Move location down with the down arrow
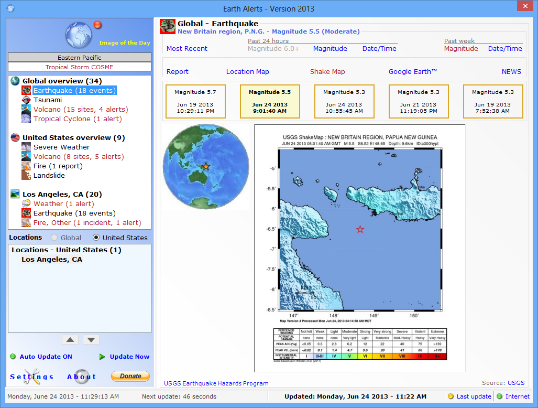 point(91,340)
